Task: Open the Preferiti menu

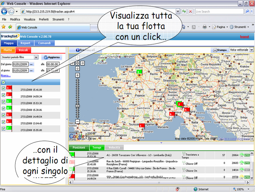Action: (44, 19)
